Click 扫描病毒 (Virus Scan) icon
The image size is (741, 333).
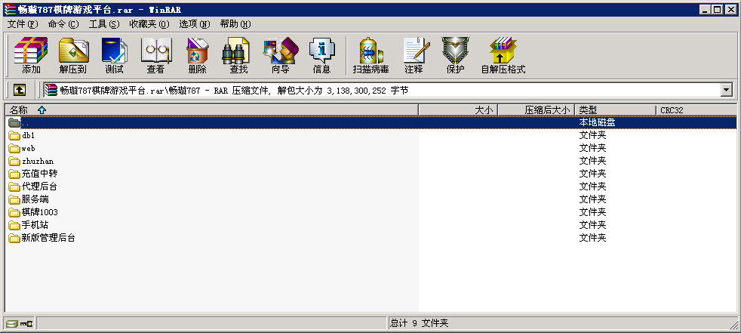click(x=370, y=55)
